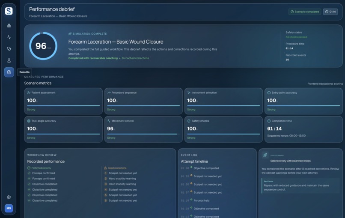Click the checkmark icon in Scenario completed badge
The image size is (345, 218).
(292, 12)
